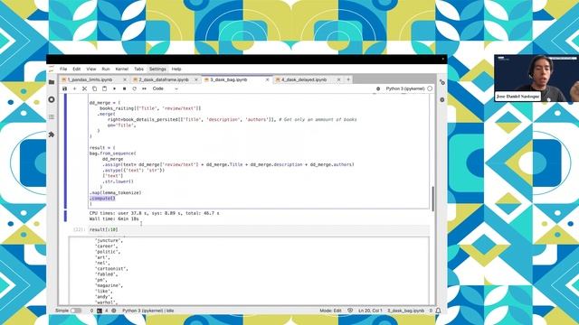Open the File menu
Screen dimensions: 579x325
click(x=63, y=69)
